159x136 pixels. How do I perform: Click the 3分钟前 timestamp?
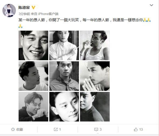click(x=24, y=14)
